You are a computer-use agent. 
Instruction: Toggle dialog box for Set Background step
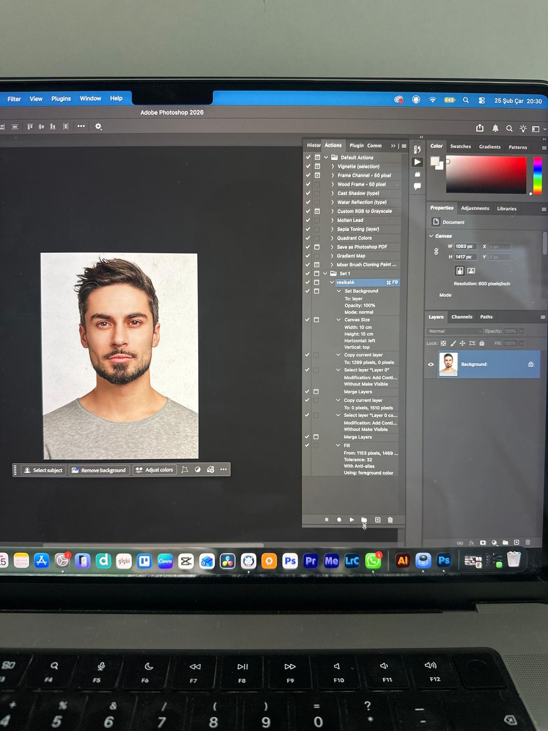pyautogui.click(x=316, y=291)
